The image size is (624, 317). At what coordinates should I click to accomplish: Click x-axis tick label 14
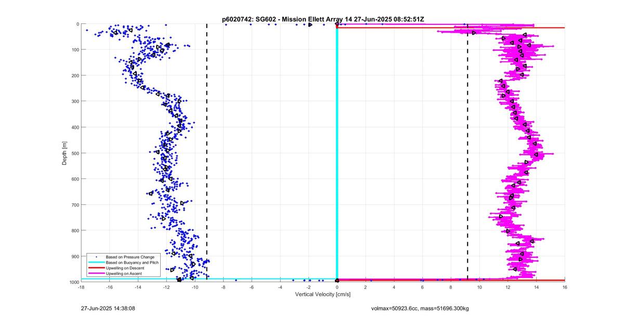coord(536,287)
